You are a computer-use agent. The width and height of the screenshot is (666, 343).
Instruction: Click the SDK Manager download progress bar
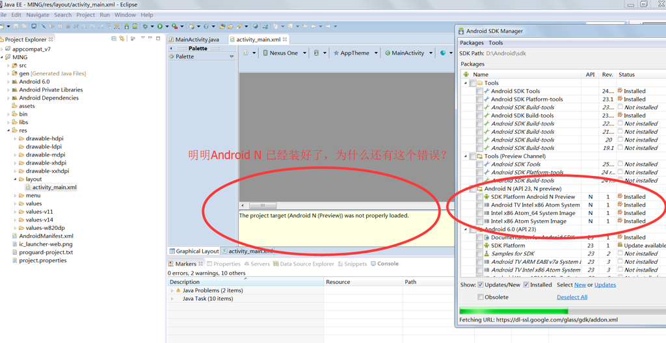coord(563,311)
